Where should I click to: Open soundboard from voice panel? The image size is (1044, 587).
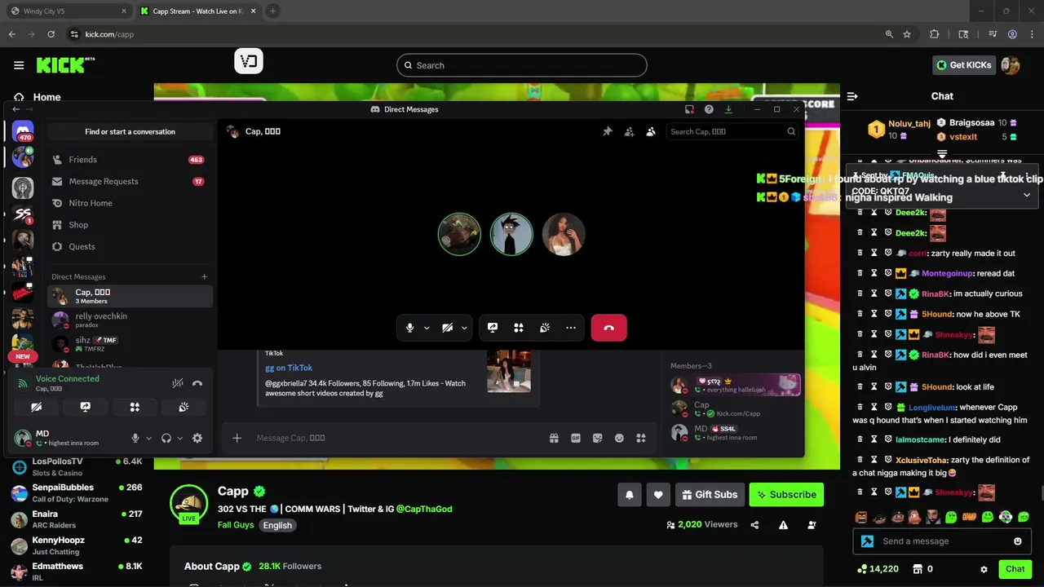coord(184,407)
